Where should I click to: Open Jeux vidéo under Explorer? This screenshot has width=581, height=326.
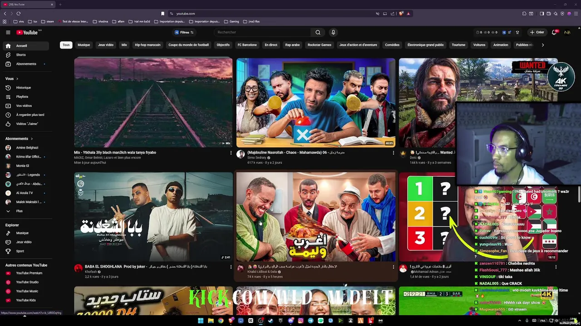coord(25,242)
